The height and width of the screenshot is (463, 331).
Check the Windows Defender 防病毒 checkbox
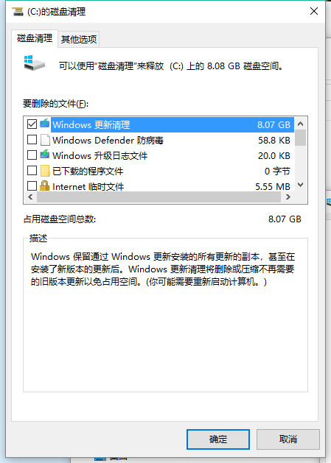[x=32, y=140]
